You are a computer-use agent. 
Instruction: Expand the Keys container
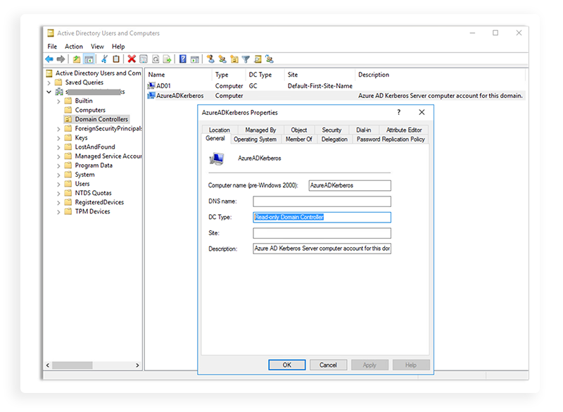click(x=58, y=138)
